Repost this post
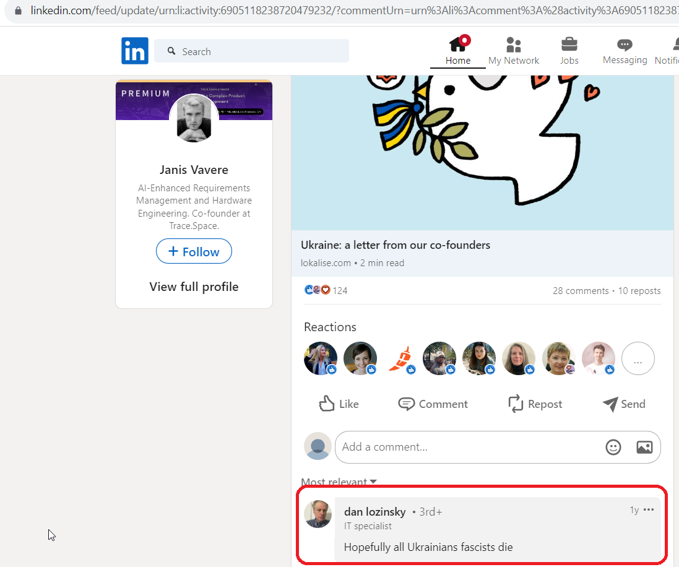The width and height of the screenshot is (679, 567). coord(535,404)
